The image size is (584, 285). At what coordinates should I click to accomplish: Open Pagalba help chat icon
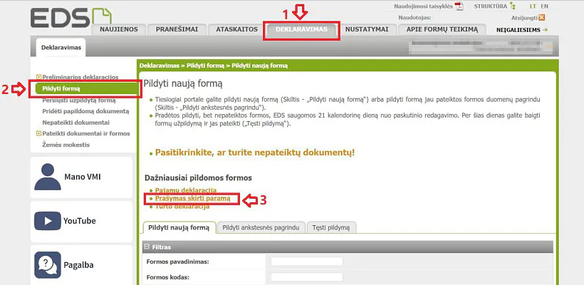pyautogui.click(x=47, y=265)
